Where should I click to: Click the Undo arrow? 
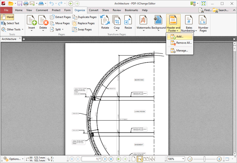(x=52, y=3)
